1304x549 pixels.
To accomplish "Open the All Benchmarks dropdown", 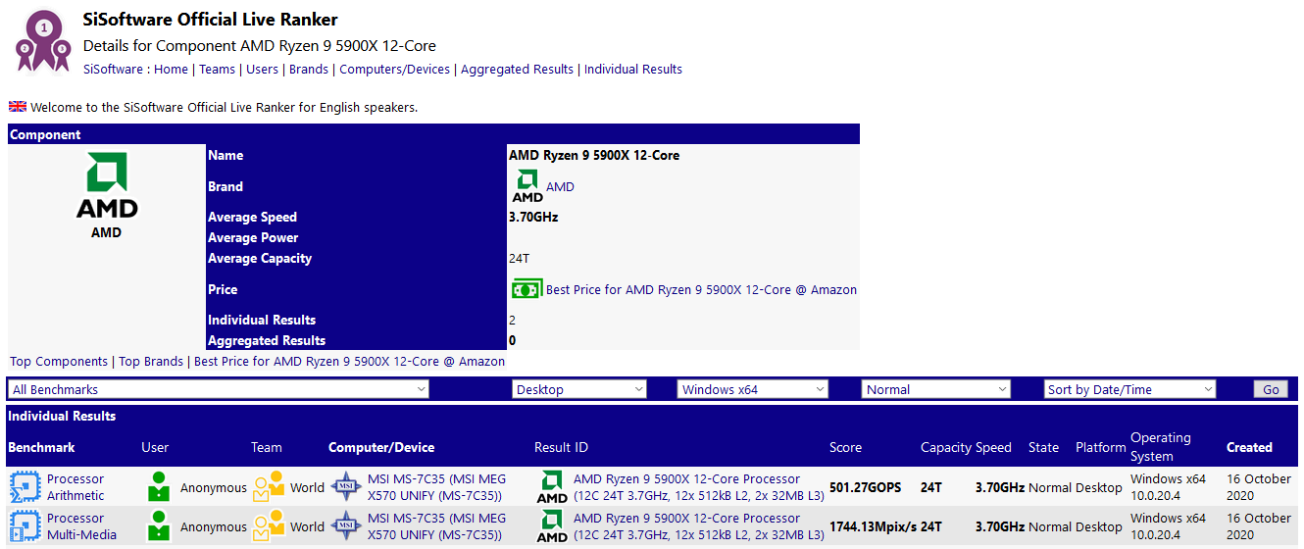I will 219,389.
